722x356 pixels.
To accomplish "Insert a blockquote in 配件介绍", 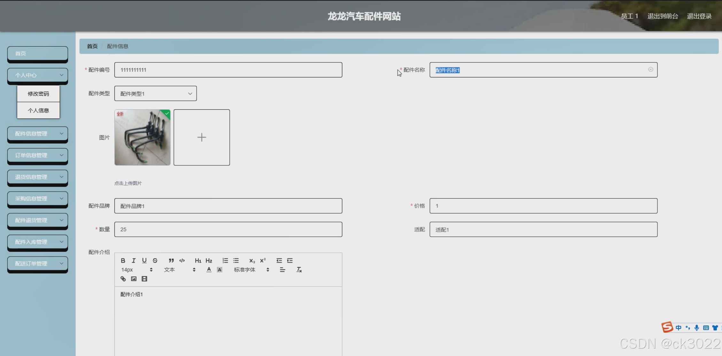I will click(171, 260).
